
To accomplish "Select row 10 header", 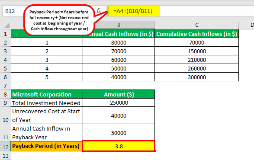I will click(x=5, y=115).
